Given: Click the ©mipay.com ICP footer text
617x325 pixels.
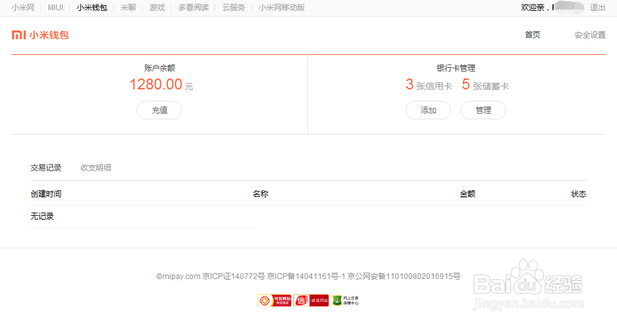Looking at the screenshot, I should tap(308, 276).
